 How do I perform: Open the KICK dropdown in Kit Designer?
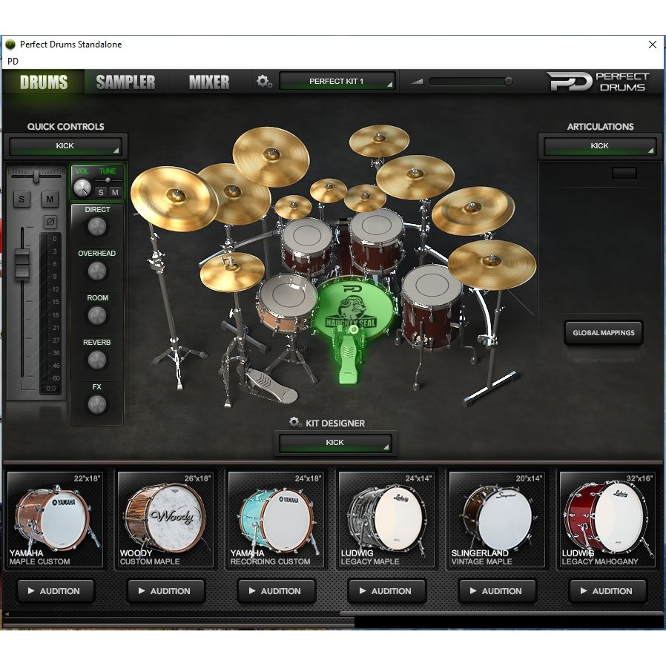coord(335,443)
